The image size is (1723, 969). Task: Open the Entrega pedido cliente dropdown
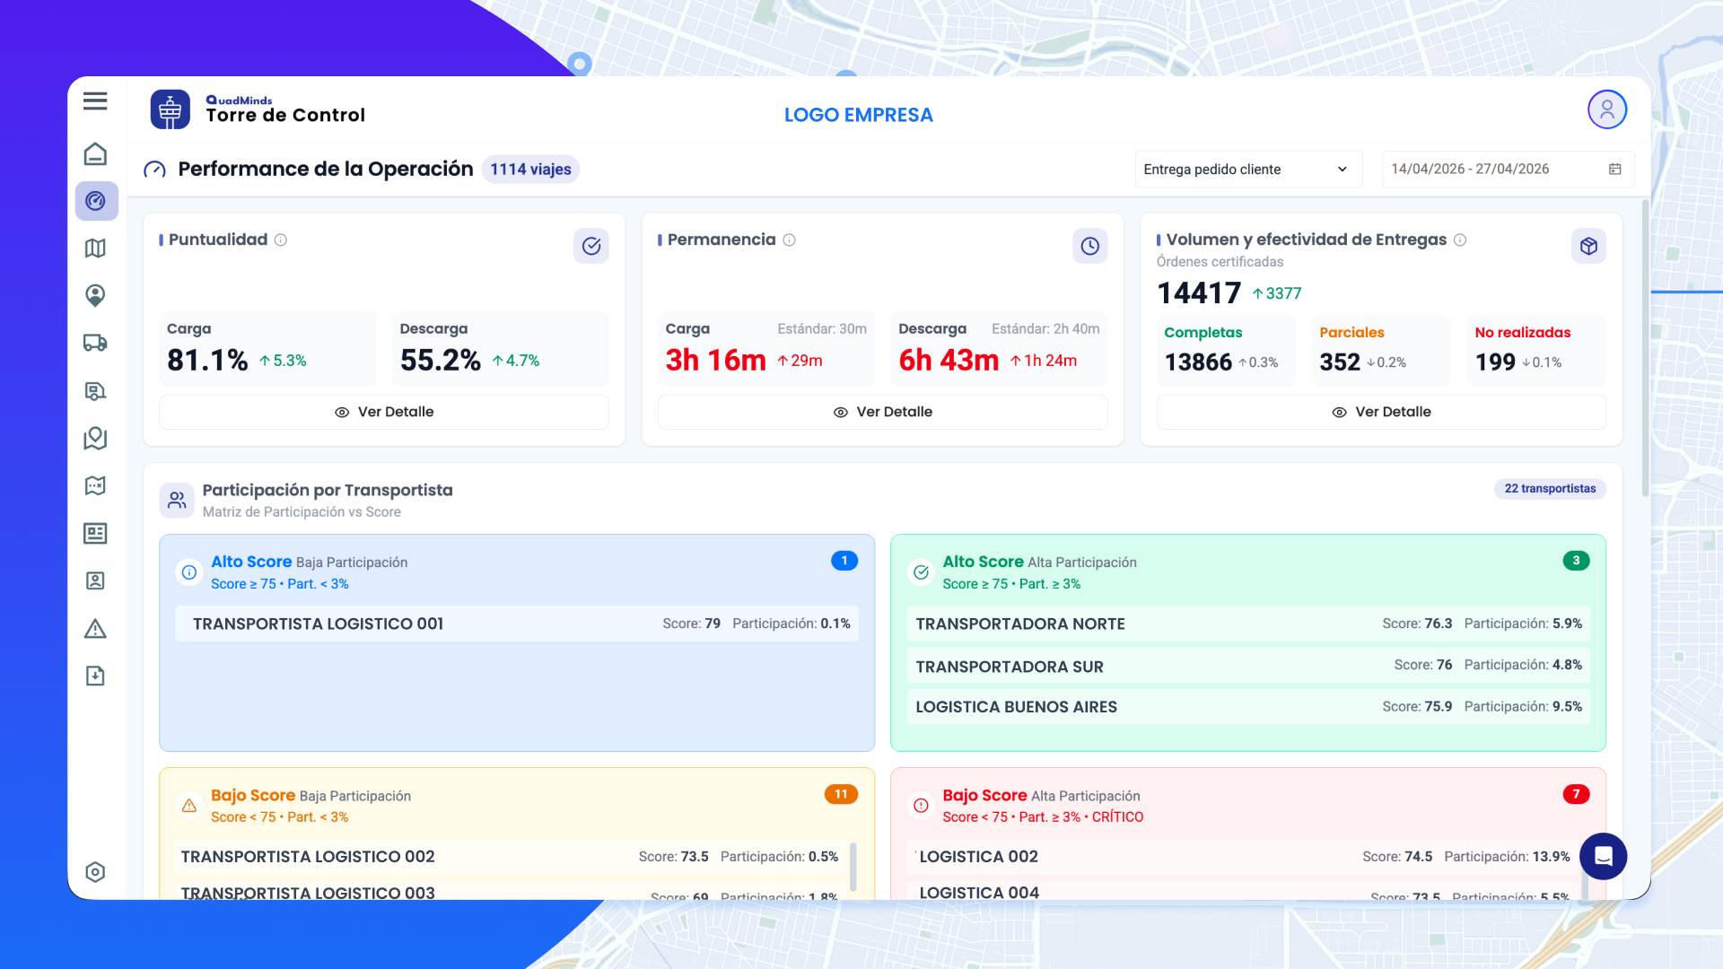[x=1248, y=169]
